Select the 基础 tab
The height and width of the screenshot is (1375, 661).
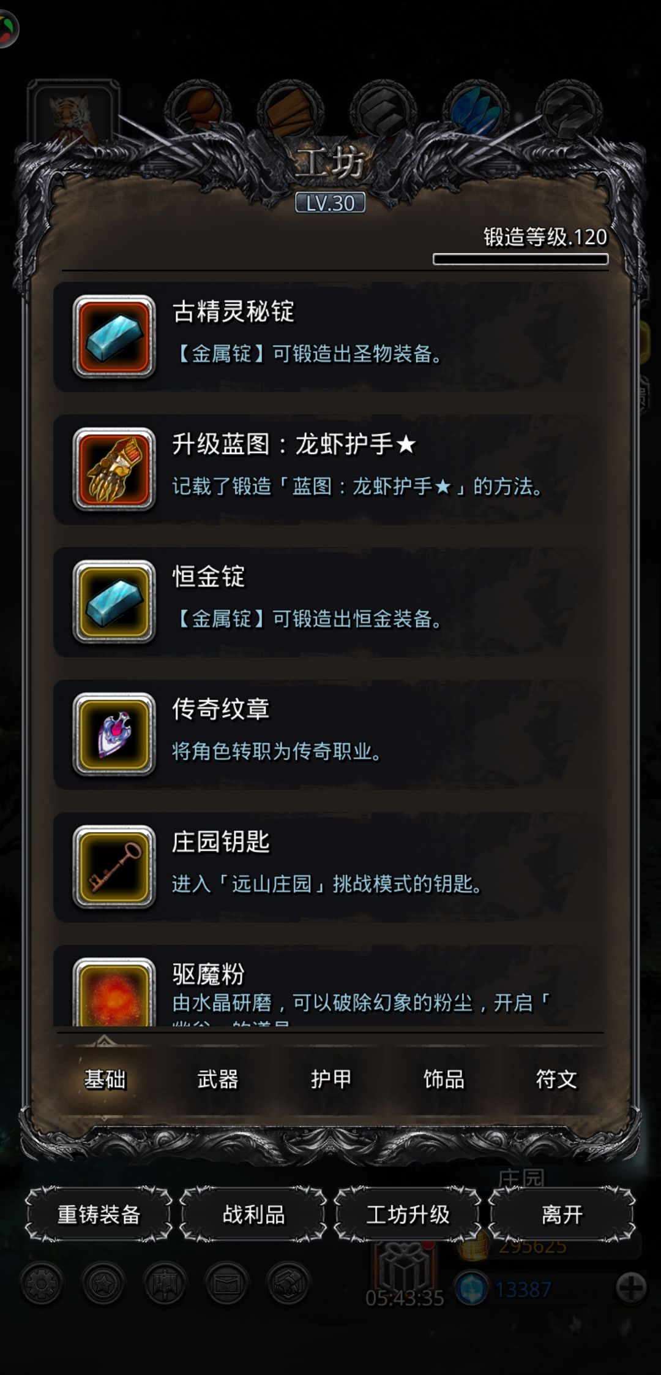pyautogui.click(x=105, y=1079)
